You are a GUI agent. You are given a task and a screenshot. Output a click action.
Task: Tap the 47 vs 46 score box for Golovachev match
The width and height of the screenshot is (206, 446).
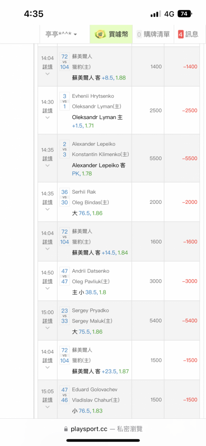65,395
